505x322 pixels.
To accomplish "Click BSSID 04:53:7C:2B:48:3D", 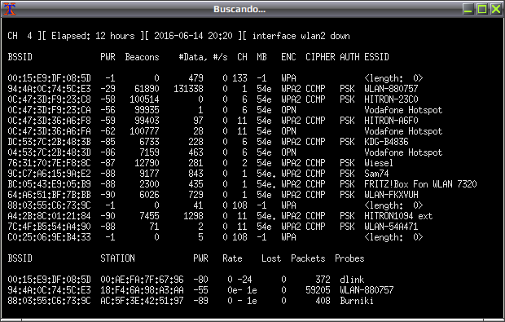I will pyautogui.click(x=49, y=152).
